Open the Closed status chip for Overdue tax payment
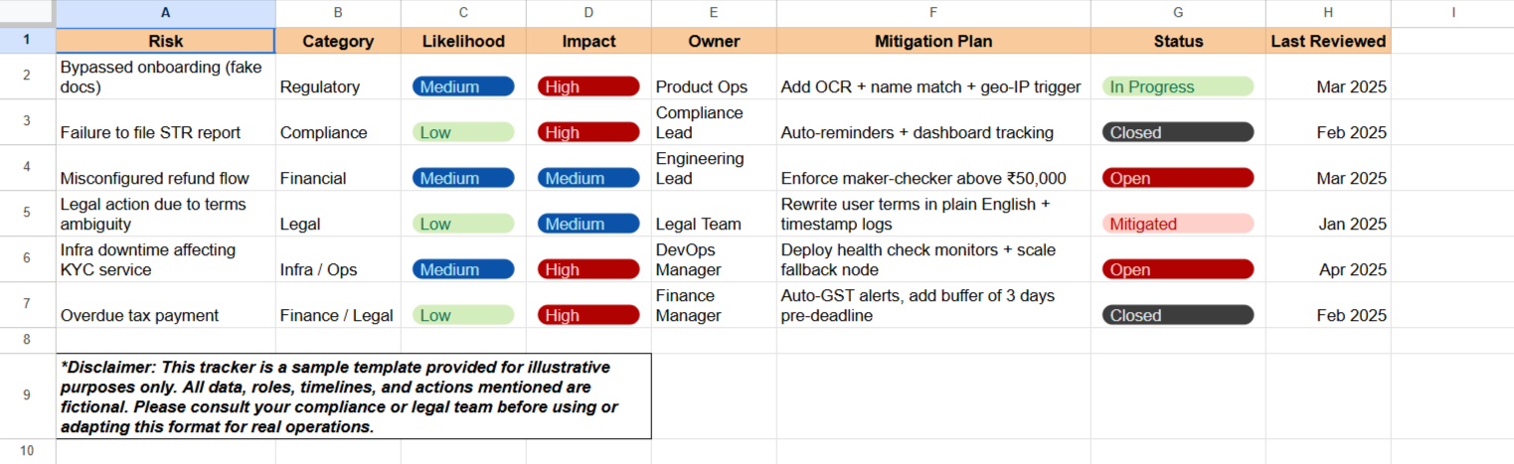The width and height of the screenshot is (1514, 464). pos(1178,315)
